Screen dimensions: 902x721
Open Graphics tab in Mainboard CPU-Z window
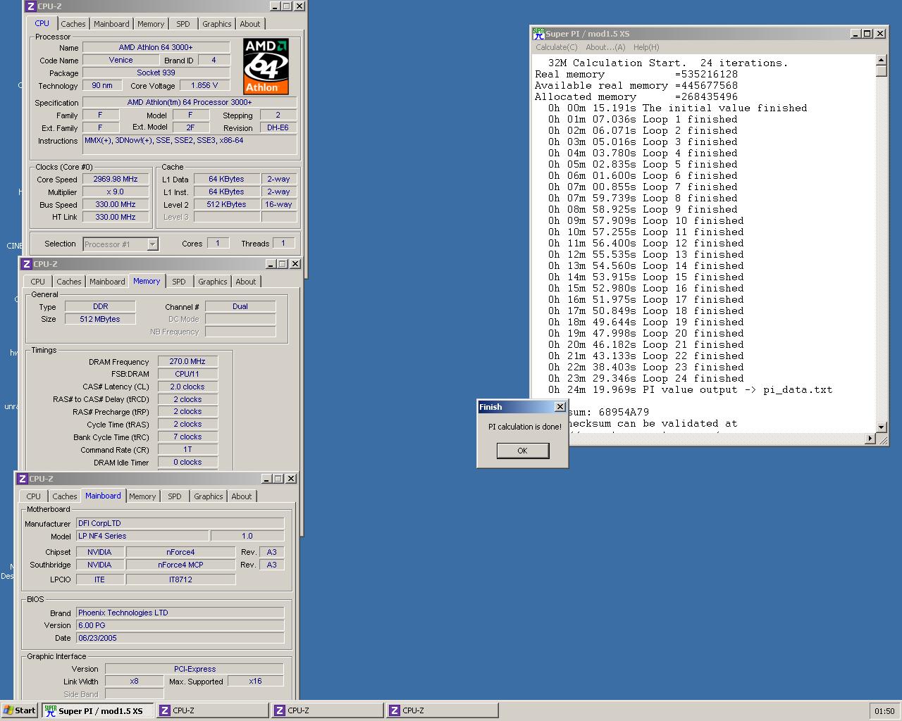point(209,496)
